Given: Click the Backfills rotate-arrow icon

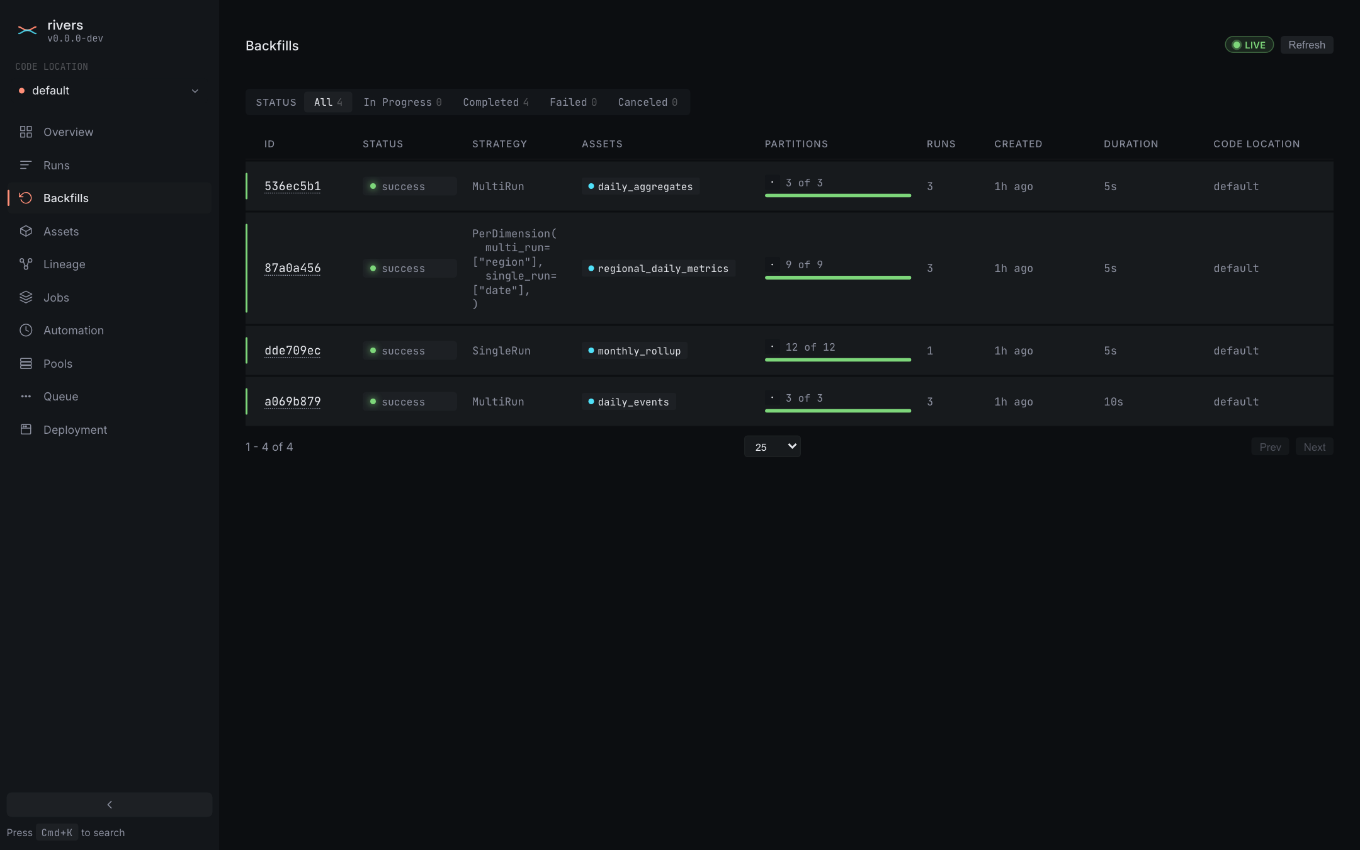Looking at the screenshot, I should pyautogui.click(x=26, y=198).
